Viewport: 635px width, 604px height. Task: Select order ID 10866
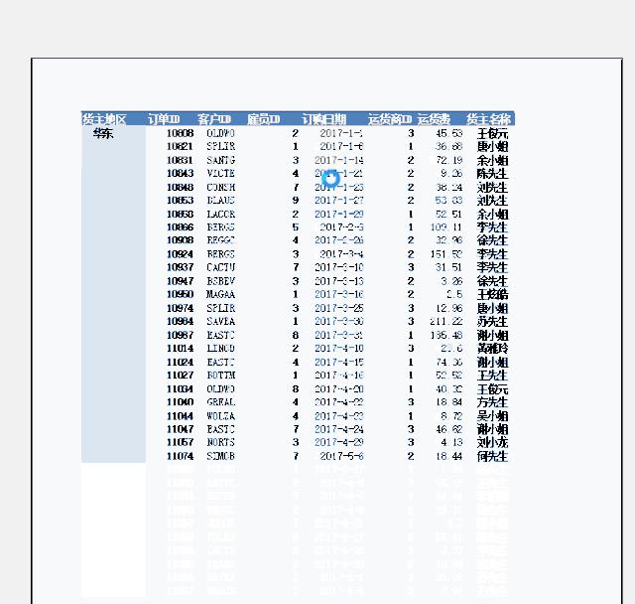click(x=181, y=227)
